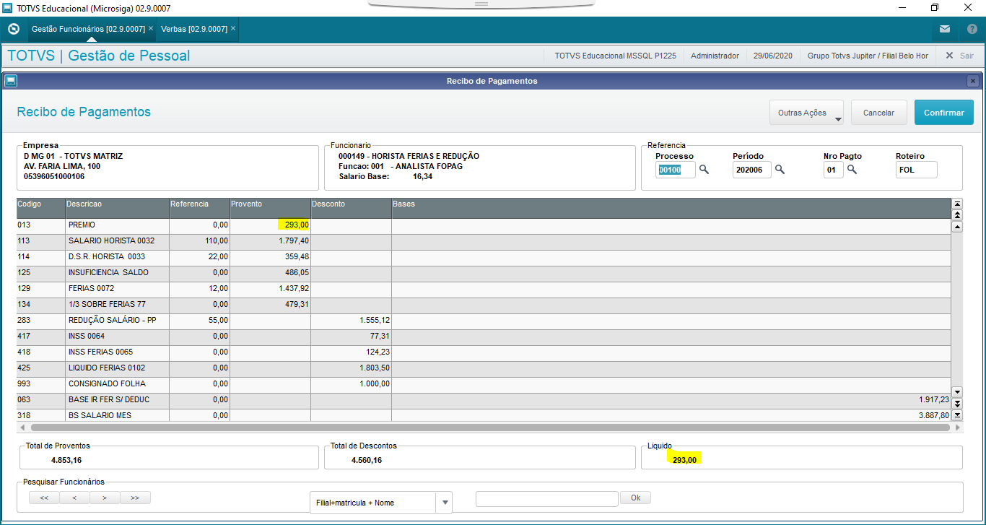
Task: Go to previous employee with < button
Action: 74,498
